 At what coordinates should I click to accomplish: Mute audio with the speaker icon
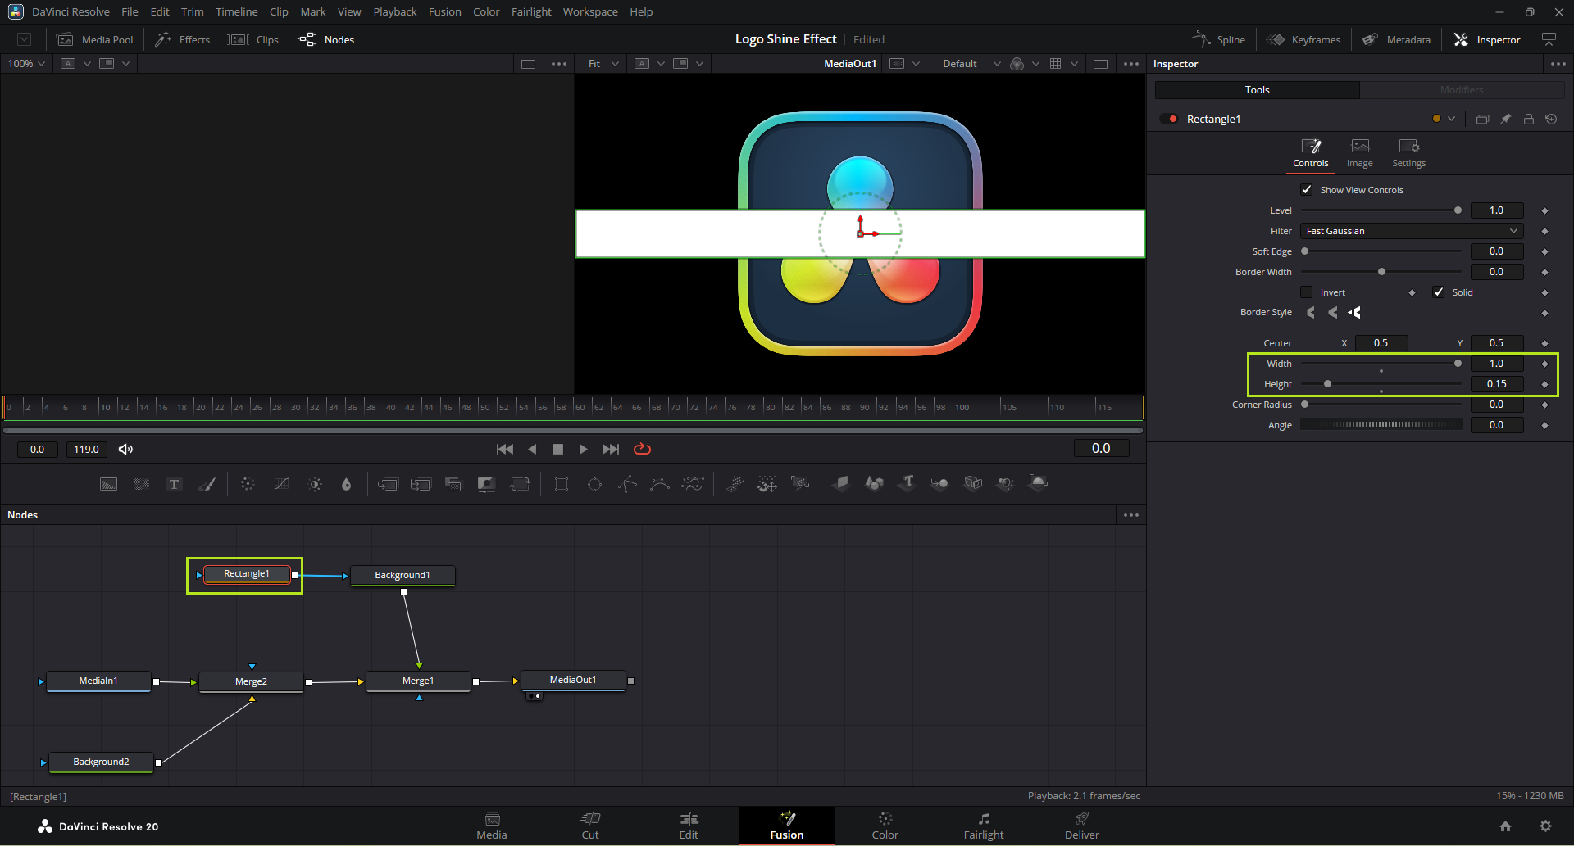pyautogui.click(x=125, y=449)
